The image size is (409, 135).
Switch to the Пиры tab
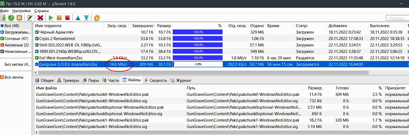[x=91, y=80]
